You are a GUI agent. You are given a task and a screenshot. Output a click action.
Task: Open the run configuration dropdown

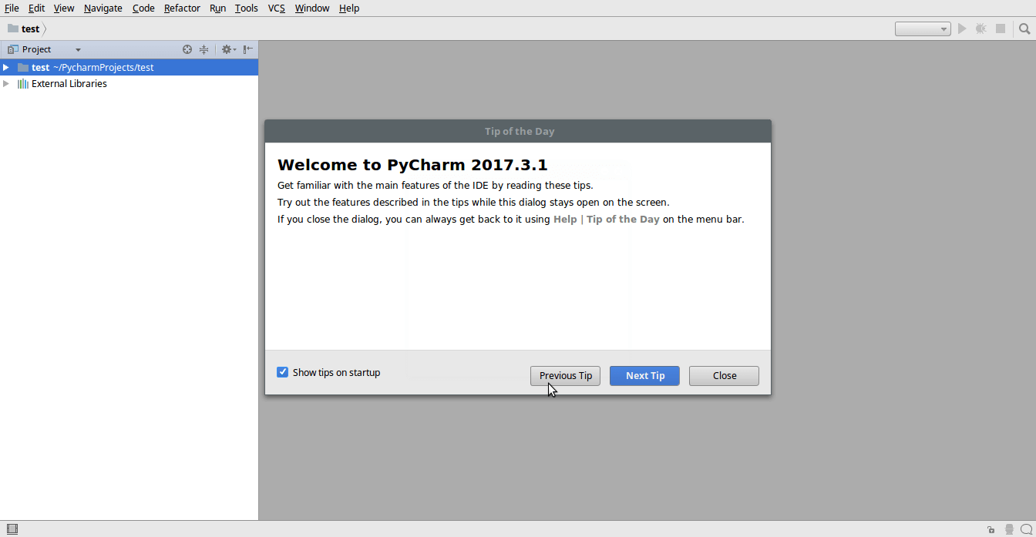[923, 29]
